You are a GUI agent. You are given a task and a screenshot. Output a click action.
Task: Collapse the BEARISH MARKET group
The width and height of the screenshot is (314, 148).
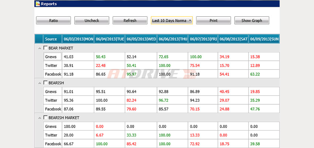coord(39,118)
